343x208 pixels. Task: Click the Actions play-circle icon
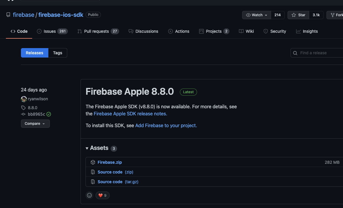(170, 31)
